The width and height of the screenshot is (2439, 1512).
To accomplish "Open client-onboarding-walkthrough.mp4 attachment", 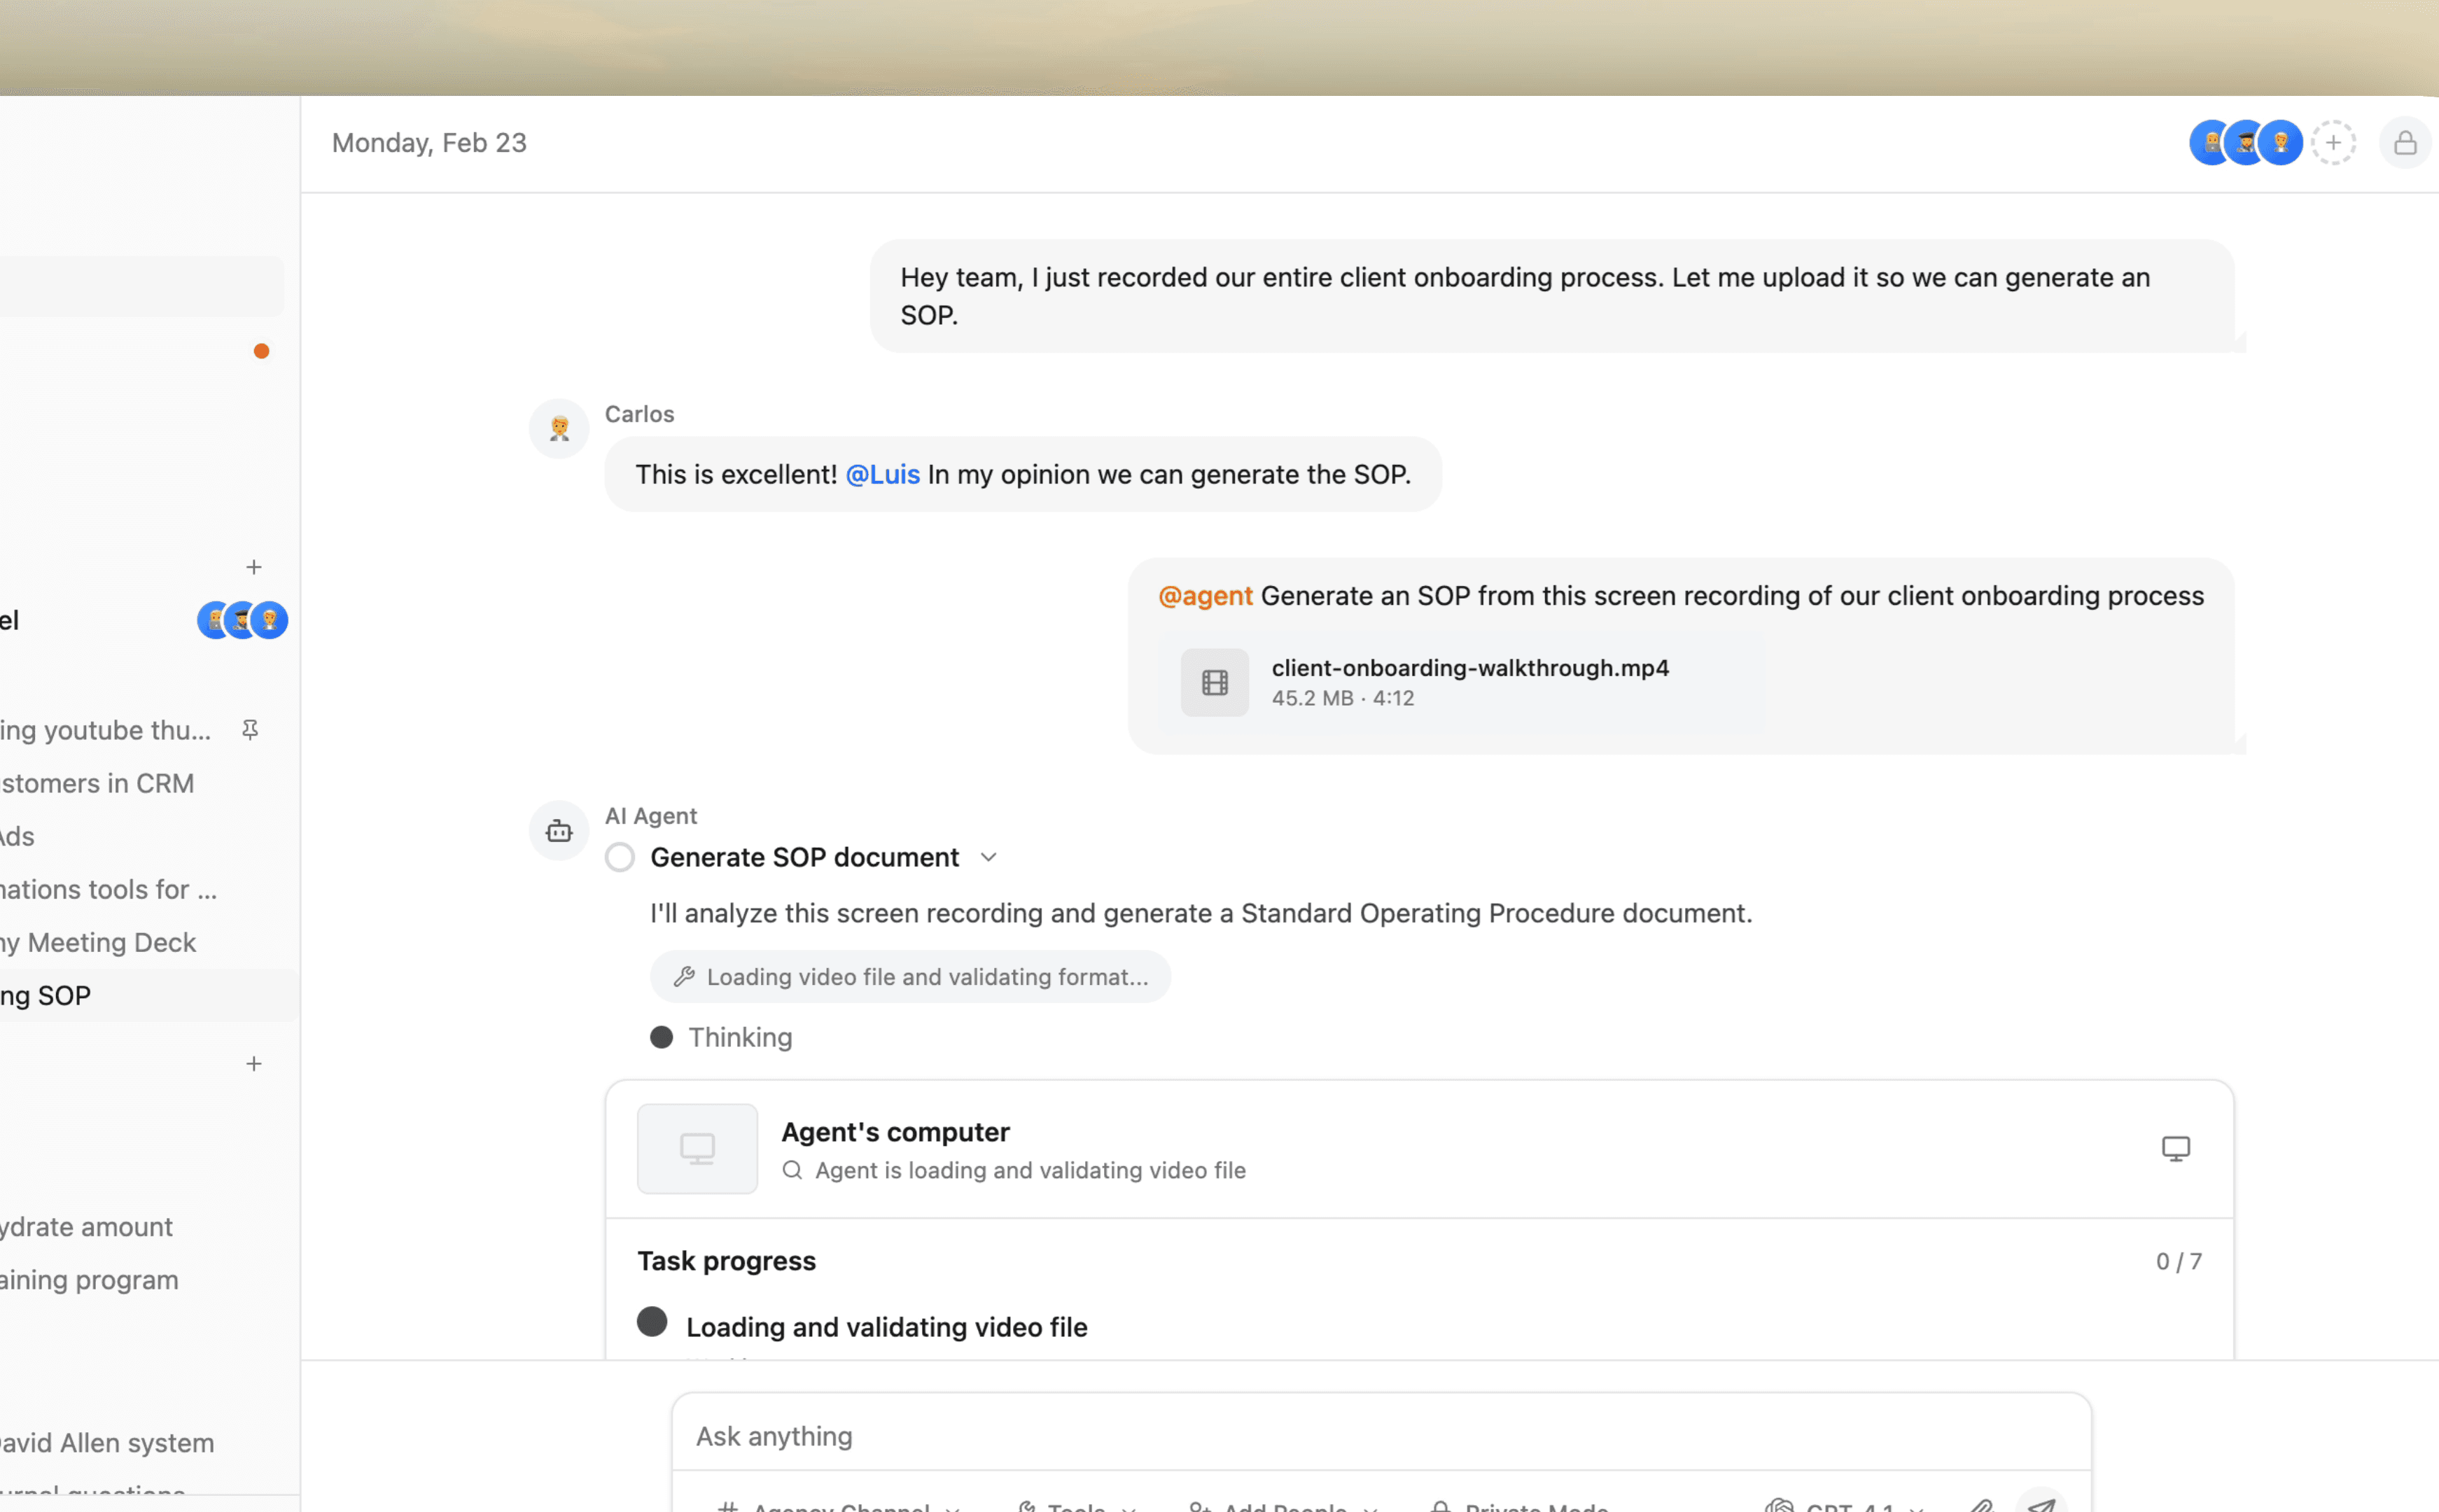I will (x=1469, y=668).
